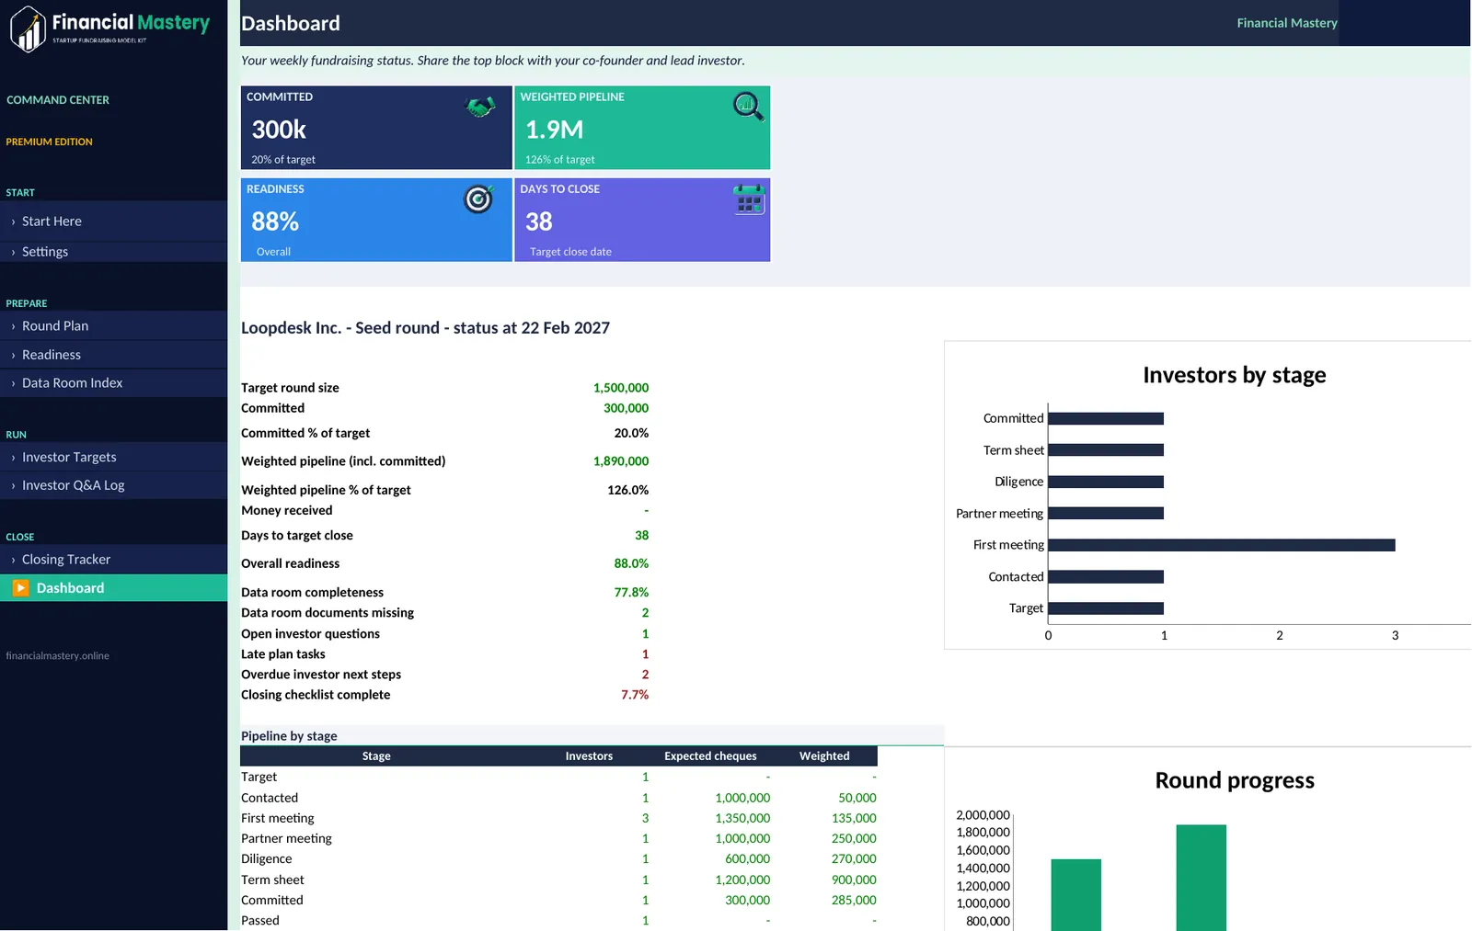The image size is (1472, 931).
Task: Click the Financial Mastery logo icon
Action: (x=28, y=28)
